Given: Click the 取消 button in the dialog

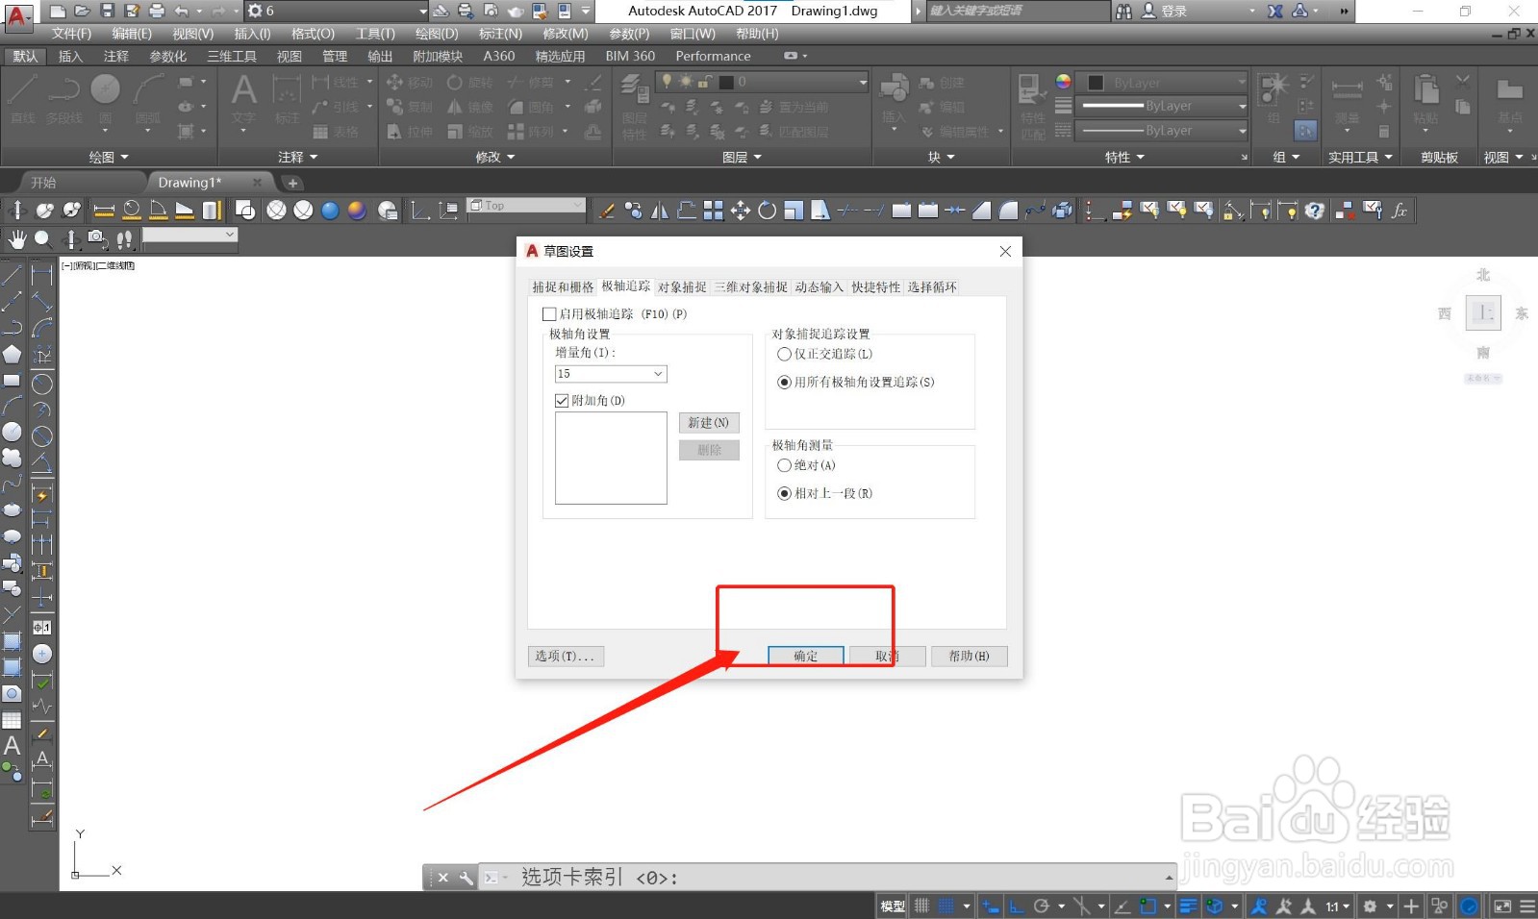Looking at the screenshot, I should (x=888, y=656).
